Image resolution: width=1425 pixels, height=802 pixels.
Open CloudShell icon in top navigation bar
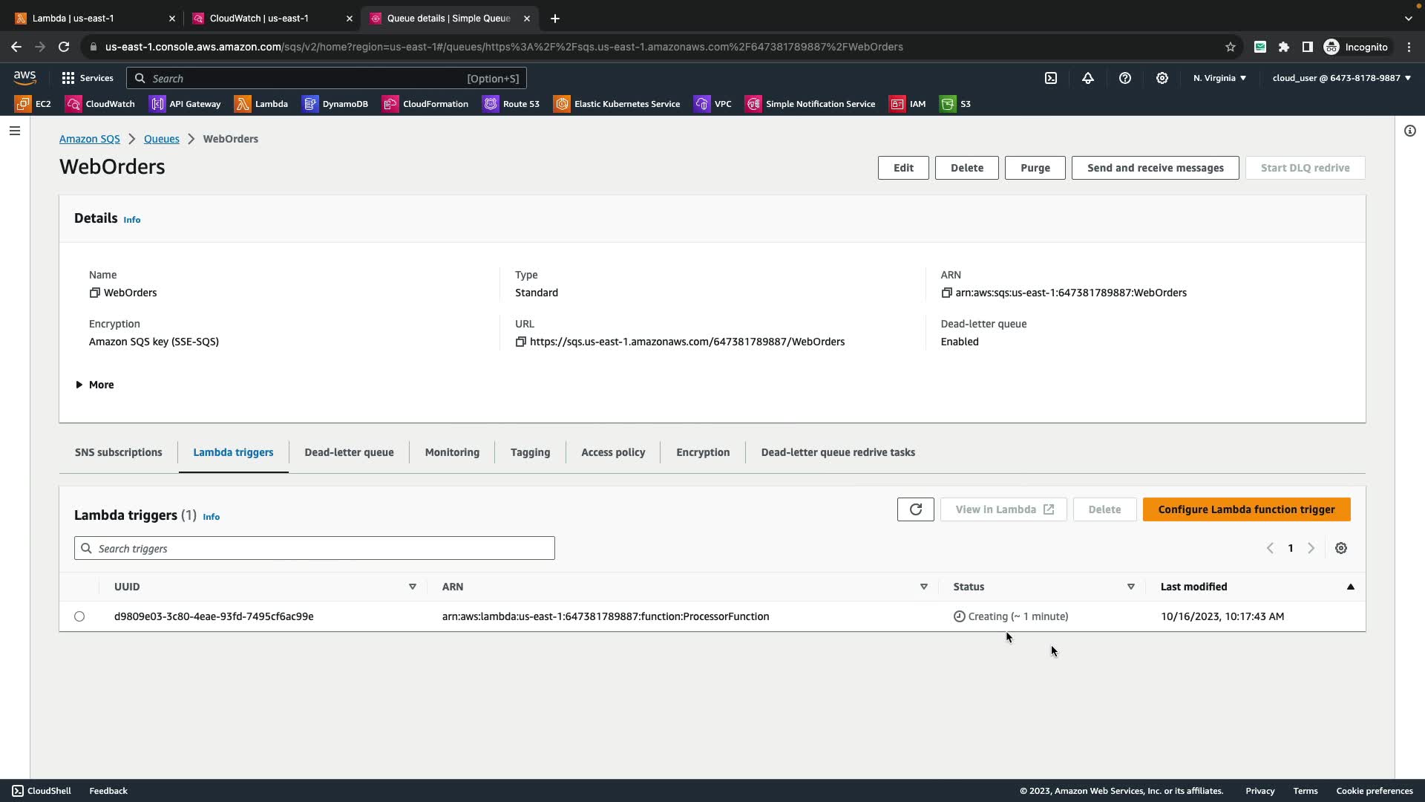(1051, 78)
